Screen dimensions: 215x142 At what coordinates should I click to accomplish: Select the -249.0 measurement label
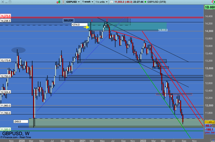pos(21,121)
